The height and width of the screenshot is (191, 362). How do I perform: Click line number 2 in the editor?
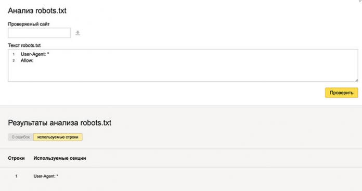pos(14,60)
